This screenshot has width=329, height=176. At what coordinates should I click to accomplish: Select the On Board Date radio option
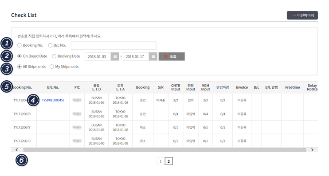[20, 56]
